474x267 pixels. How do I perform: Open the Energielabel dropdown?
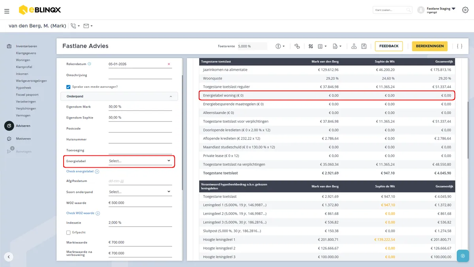tap(140, 161)
